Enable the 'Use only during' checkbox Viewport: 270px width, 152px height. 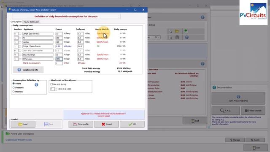pyautogui.click(x=51, y=84)
